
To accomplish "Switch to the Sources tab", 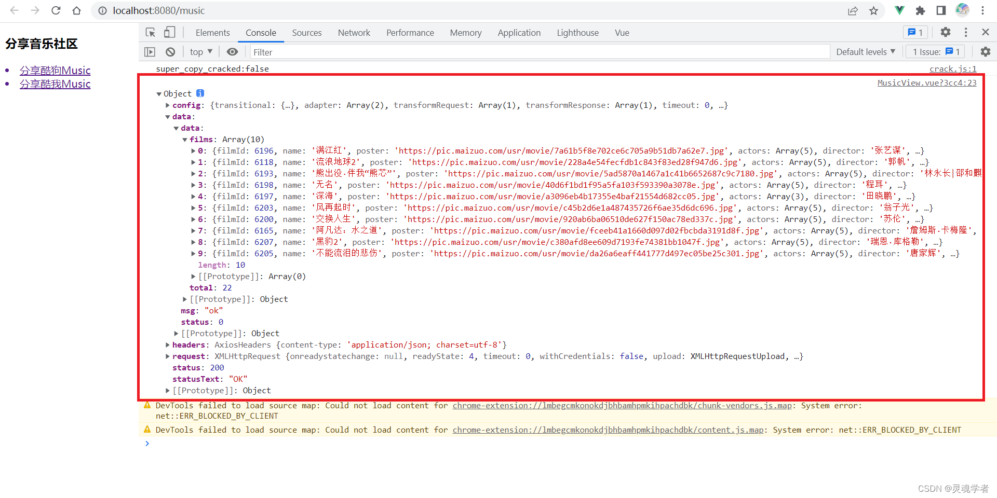I will point(307,33).
